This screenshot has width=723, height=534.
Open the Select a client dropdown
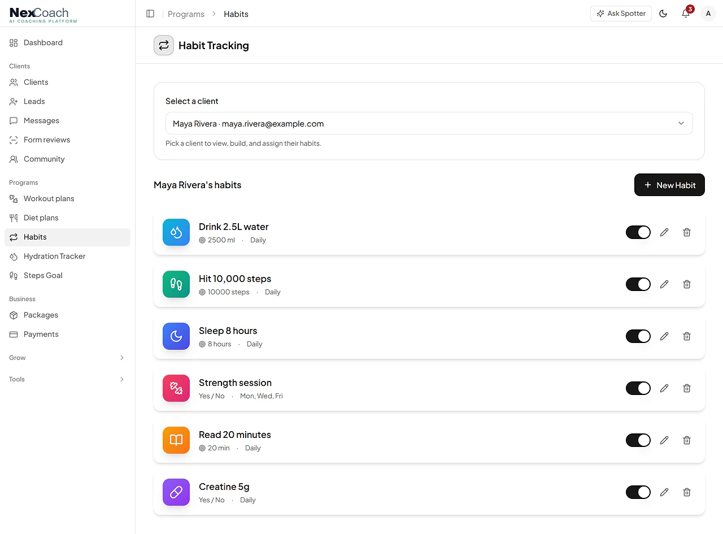(429, 124)
